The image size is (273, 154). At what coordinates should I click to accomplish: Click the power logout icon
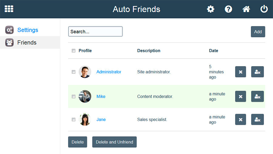pos(264,9)
